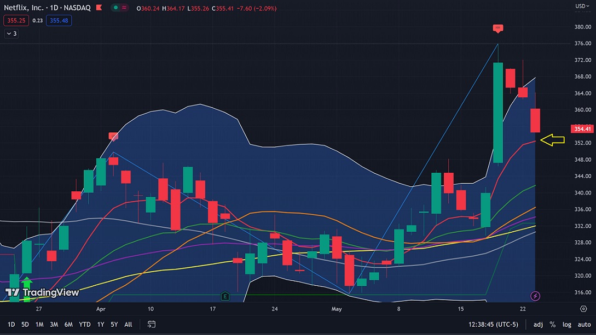
Task: Select the YTD time range
Action: tap(84, 325)
